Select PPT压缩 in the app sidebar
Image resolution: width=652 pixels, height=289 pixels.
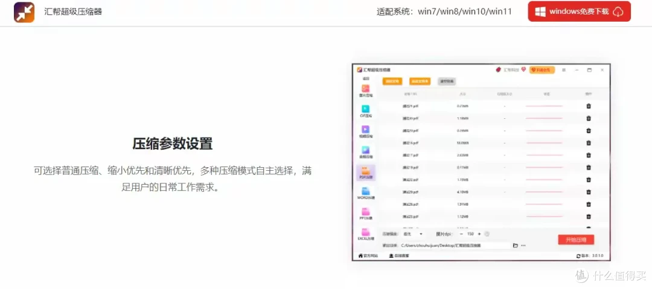point(366,214)
